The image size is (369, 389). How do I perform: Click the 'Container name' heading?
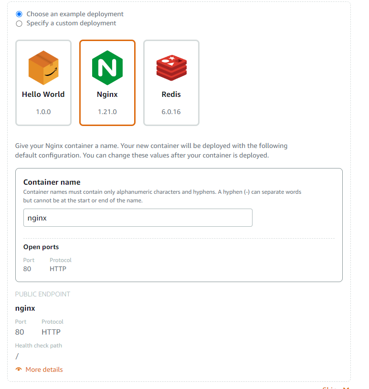point(52,182)
